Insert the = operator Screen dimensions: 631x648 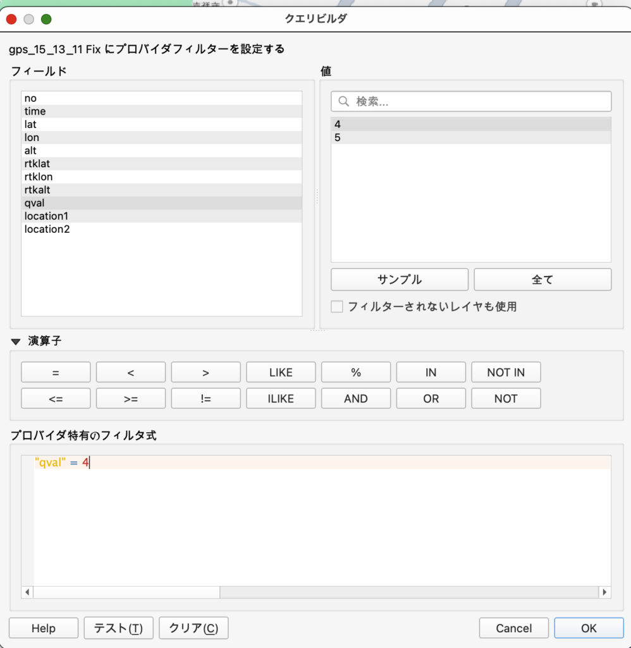point(56,372)
